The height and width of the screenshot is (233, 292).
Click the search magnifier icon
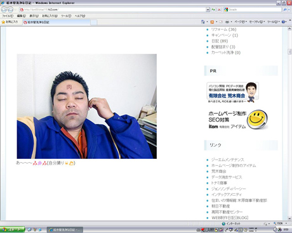285,9
